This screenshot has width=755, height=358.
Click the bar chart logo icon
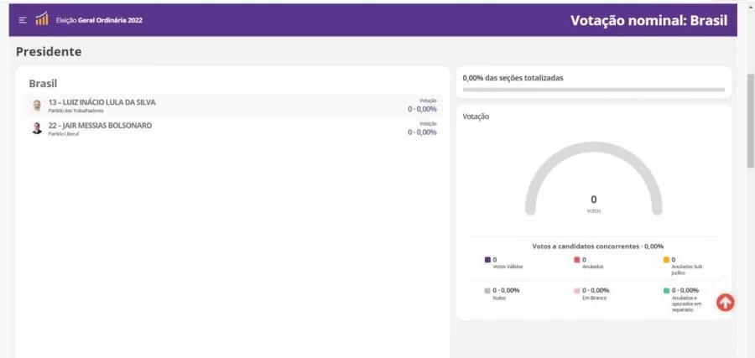[42, 19]
